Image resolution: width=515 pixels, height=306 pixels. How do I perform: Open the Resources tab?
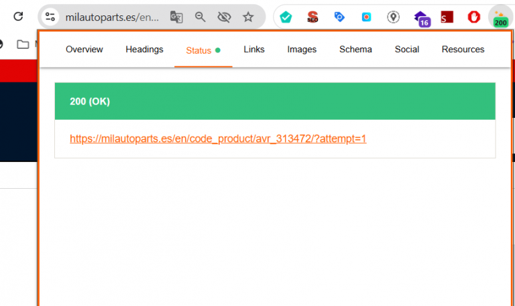coord(463,49)
